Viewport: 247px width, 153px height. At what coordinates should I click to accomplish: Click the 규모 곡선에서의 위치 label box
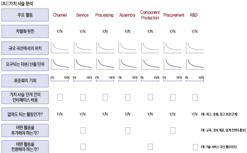[x=25, y=48]
